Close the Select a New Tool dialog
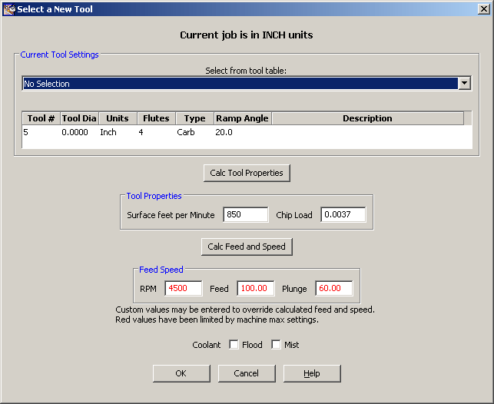This screenshot has height=404, width=494. pos(482,8)
